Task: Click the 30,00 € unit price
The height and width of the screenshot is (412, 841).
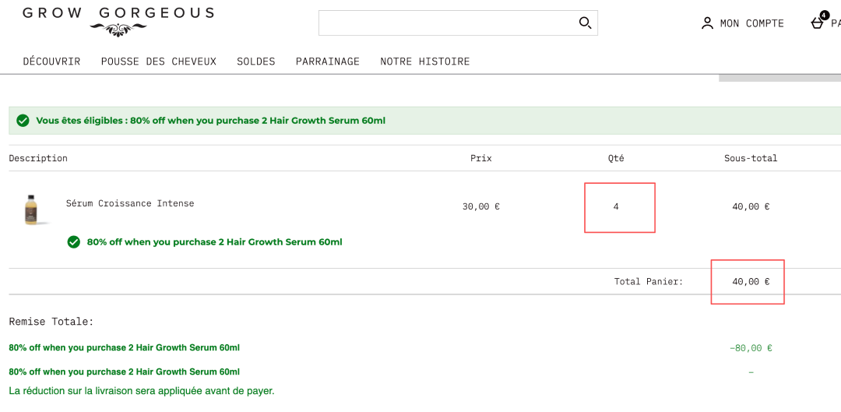Action: click(x=480, y=207)
